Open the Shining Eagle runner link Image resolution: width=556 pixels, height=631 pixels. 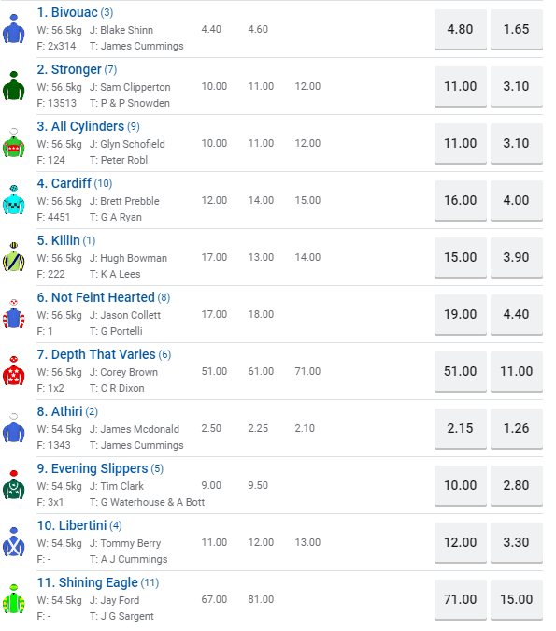(x=87, y=582)
